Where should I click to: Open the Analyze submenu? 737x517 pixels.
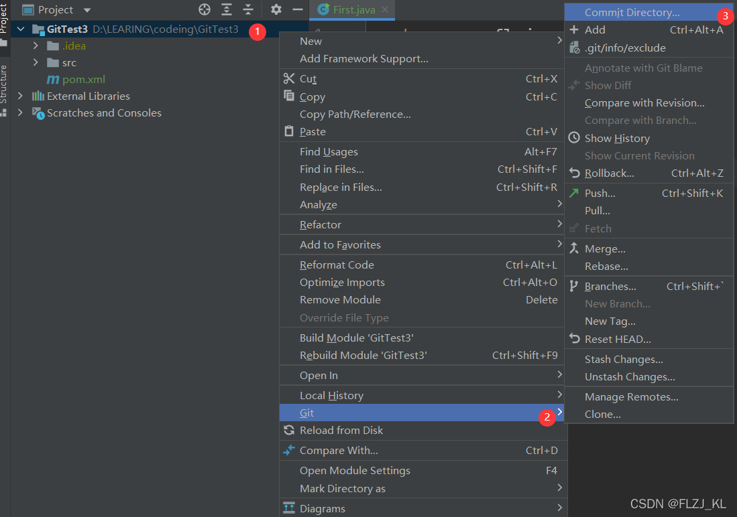tap(422, 204)
